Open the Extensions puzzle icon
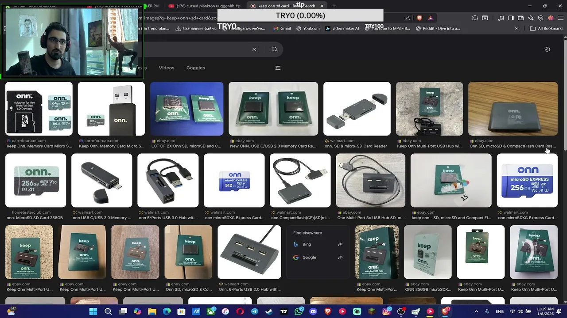 [x=475, y=18]
